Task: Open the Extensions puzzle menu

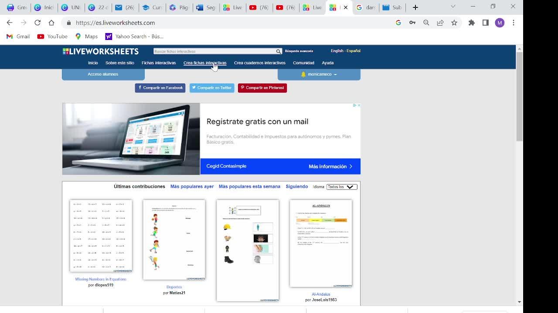Action: tap(472, 23)
